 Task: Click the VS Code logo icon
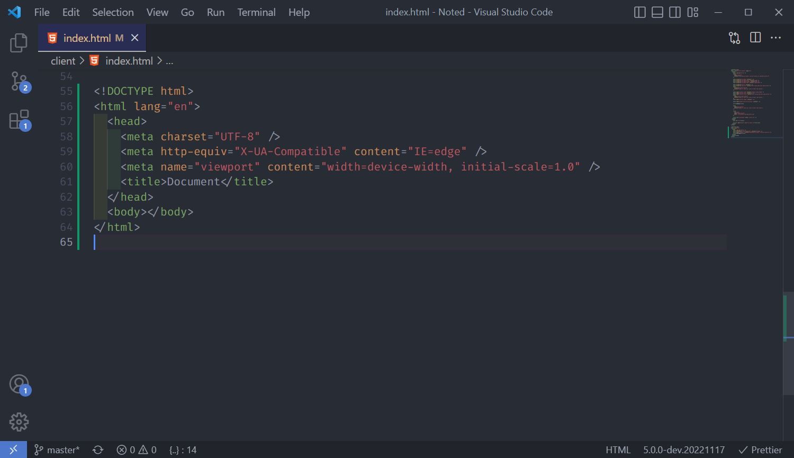(14, 12)
